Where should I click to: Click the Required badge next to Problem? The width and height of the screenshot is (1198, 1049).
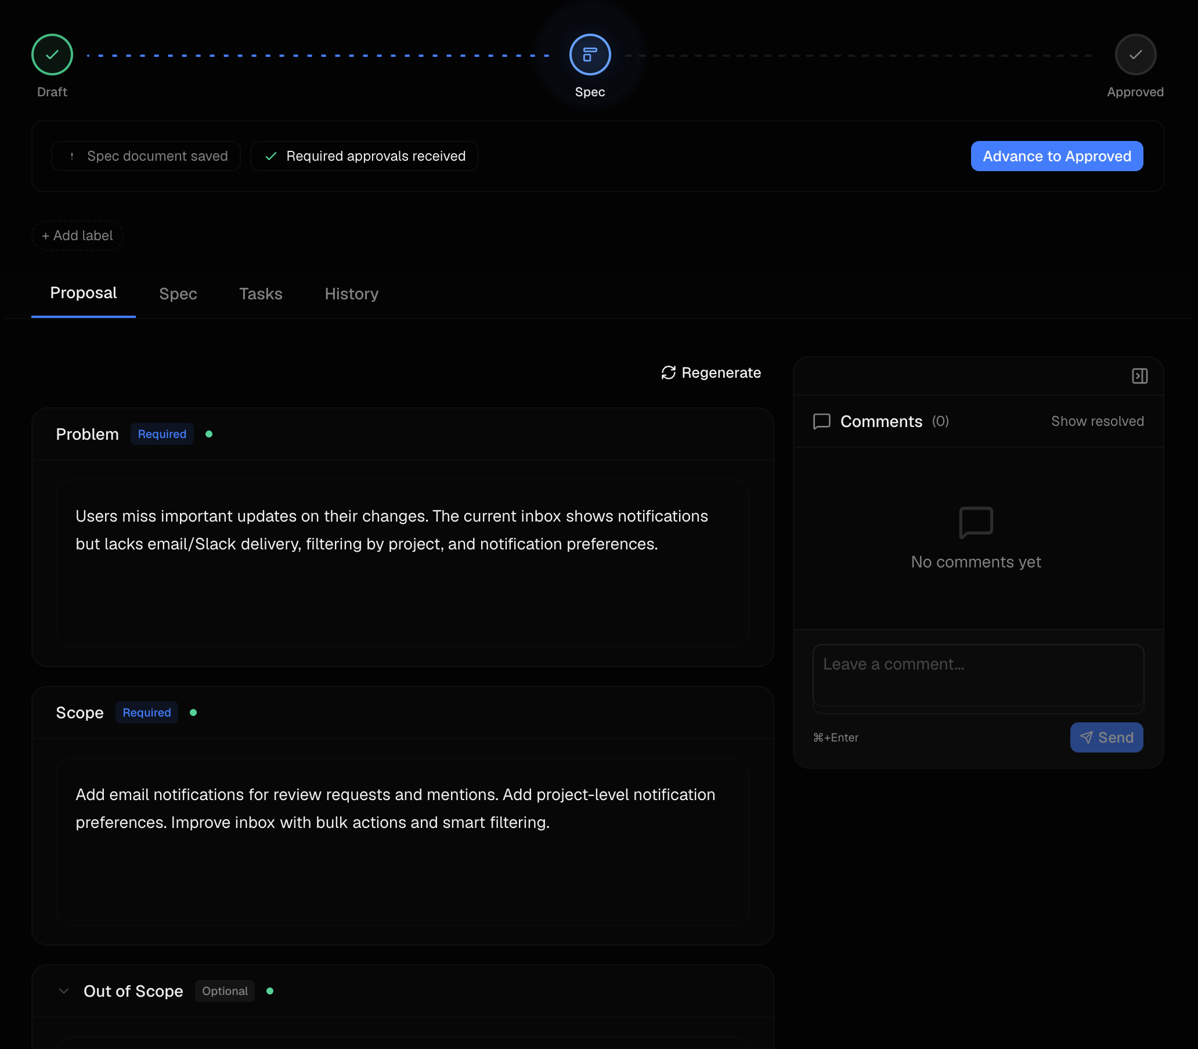tap(162, 435)
